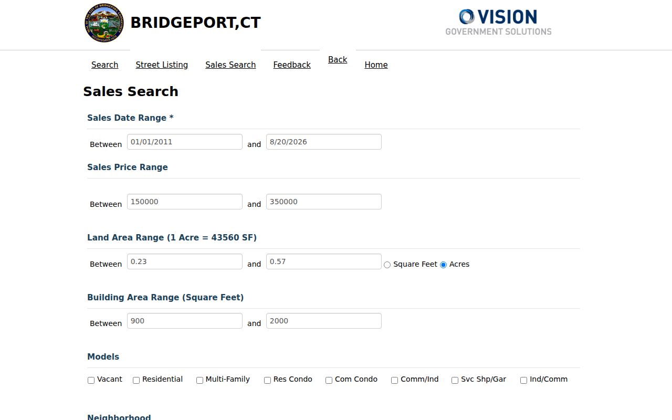
Task: Open the Feedback link
Action: pos(292,65)
